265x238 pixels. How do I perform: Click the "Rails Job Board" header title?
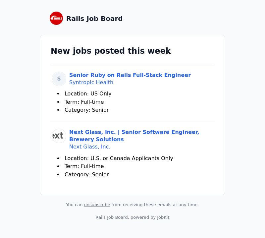[x=94, y=19]
